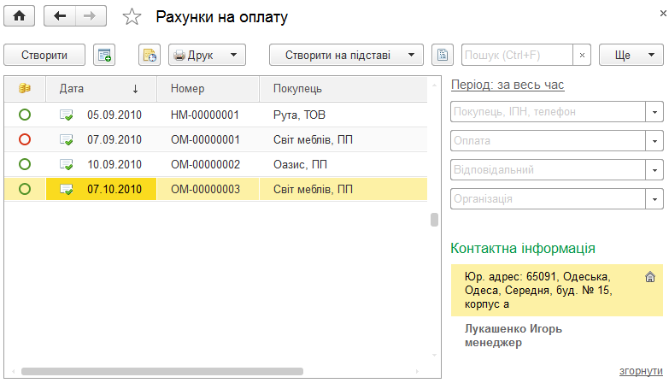Click the Створити button
This screenshot has width=669, height=383.
[44, 55]
